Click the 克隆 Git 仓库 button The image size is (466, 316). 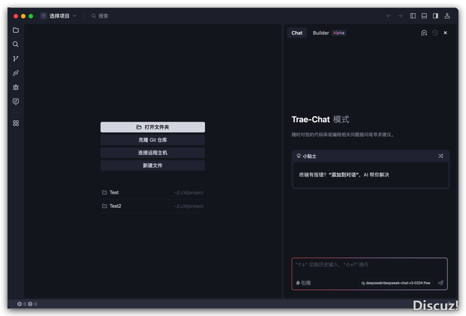(152, 140)
